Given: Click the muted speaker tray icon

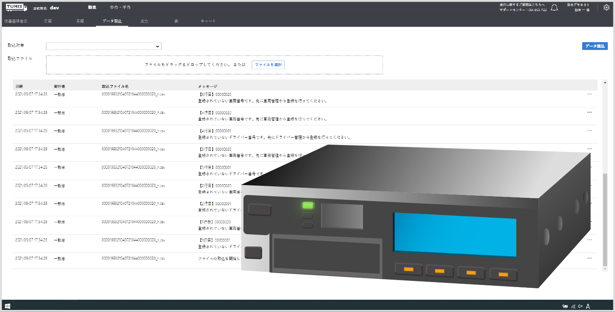Looking at the screenshot, I should 580,306.
